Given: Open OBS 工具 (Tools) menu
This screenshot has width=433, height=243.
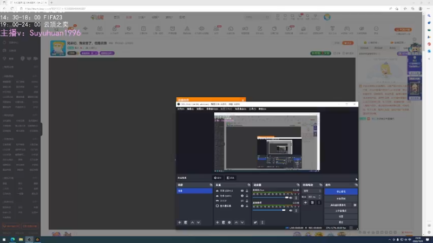Looking at the screenshot, I should click(x=252, y=109).
